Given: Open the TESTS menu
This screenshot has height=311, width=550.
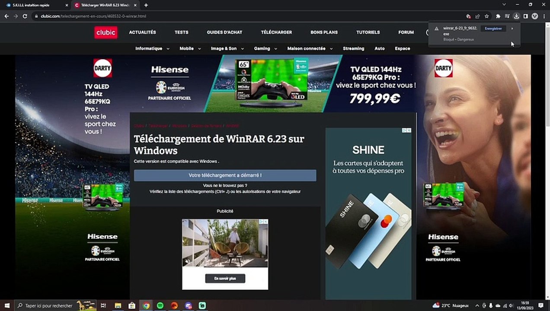Looking at the screenshot, I should (181, 32).
